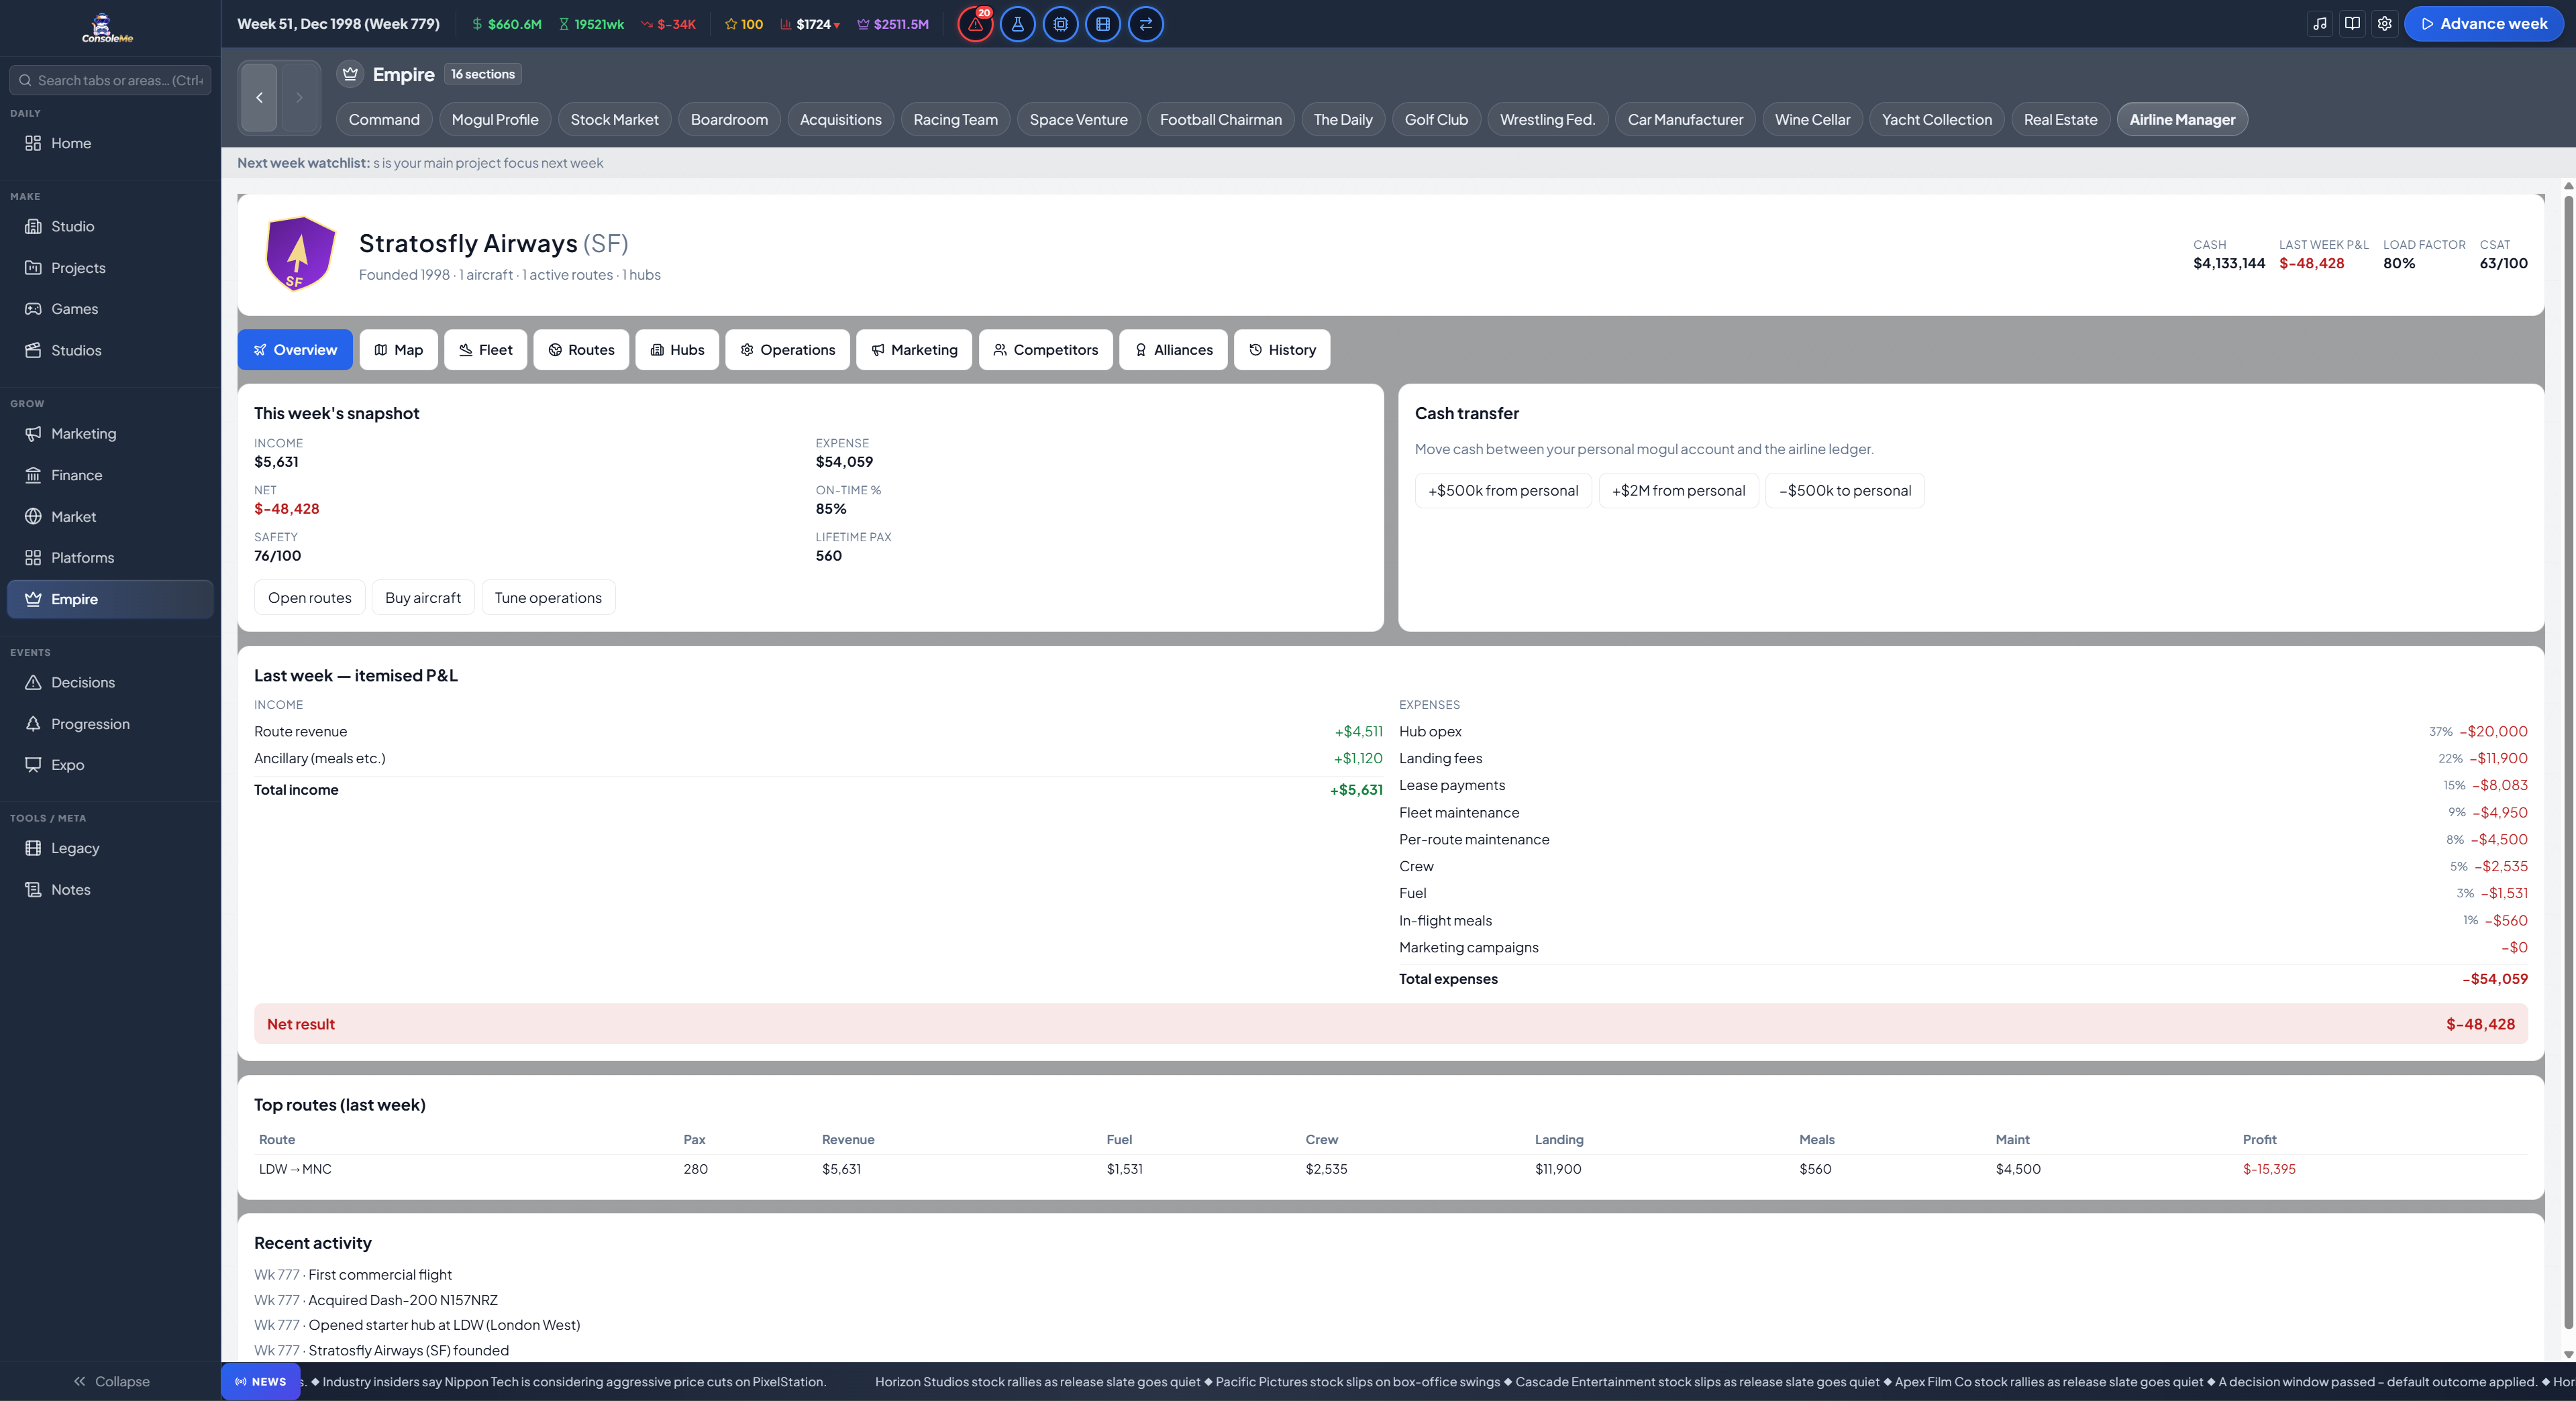Click the page vertical scrollbar
The image size is (2576, 1401).
pos(2568,769)
